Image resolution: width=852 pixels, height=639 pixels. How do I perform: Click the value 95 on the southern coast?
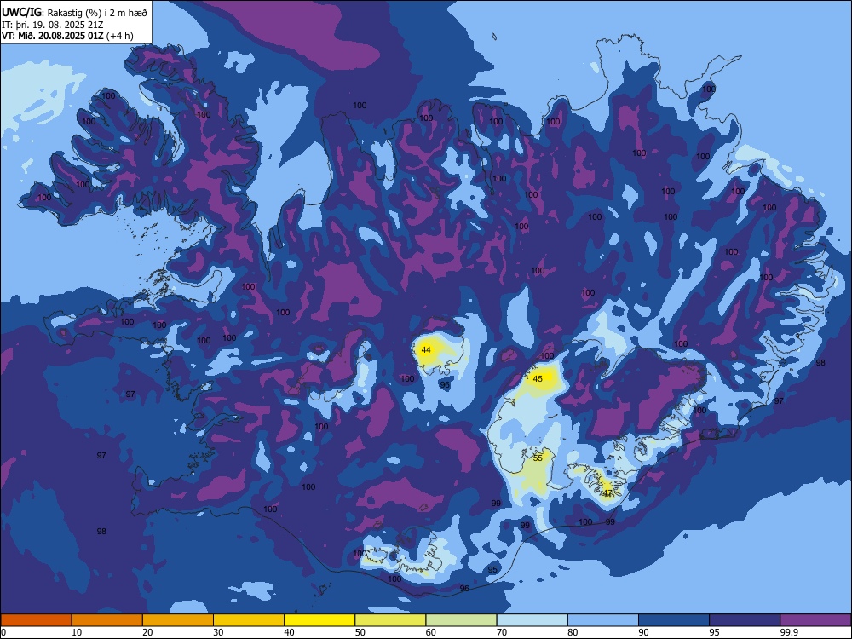pos(492,569)
